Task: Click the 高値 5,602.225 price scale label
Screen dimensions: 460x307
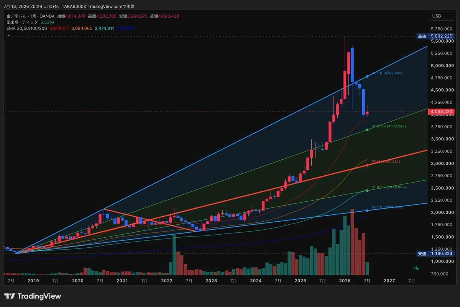Action: 435,36
